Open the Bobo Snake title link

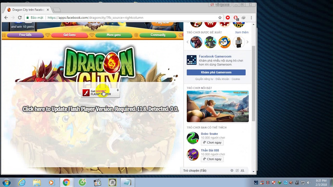[x=209, y=134]
